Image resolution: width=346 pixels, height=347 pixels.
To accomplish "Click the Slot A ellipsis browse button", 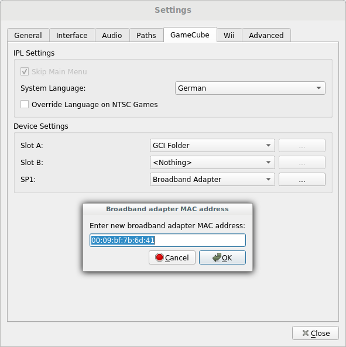I will point(302,145).
